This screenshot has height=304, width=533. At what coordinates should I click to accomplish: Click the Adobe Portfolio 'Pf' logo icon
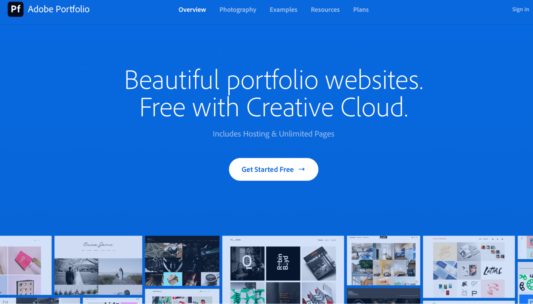point(15,9)
